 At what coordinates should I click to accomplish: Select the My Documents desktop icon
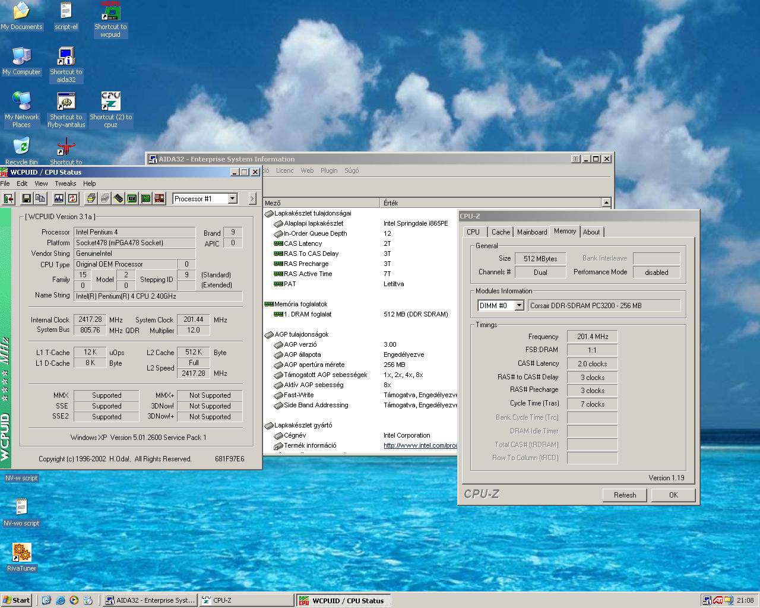[21, 16]
